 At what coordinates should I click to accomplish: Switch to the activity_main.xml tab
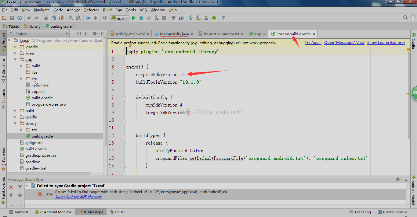130,34
